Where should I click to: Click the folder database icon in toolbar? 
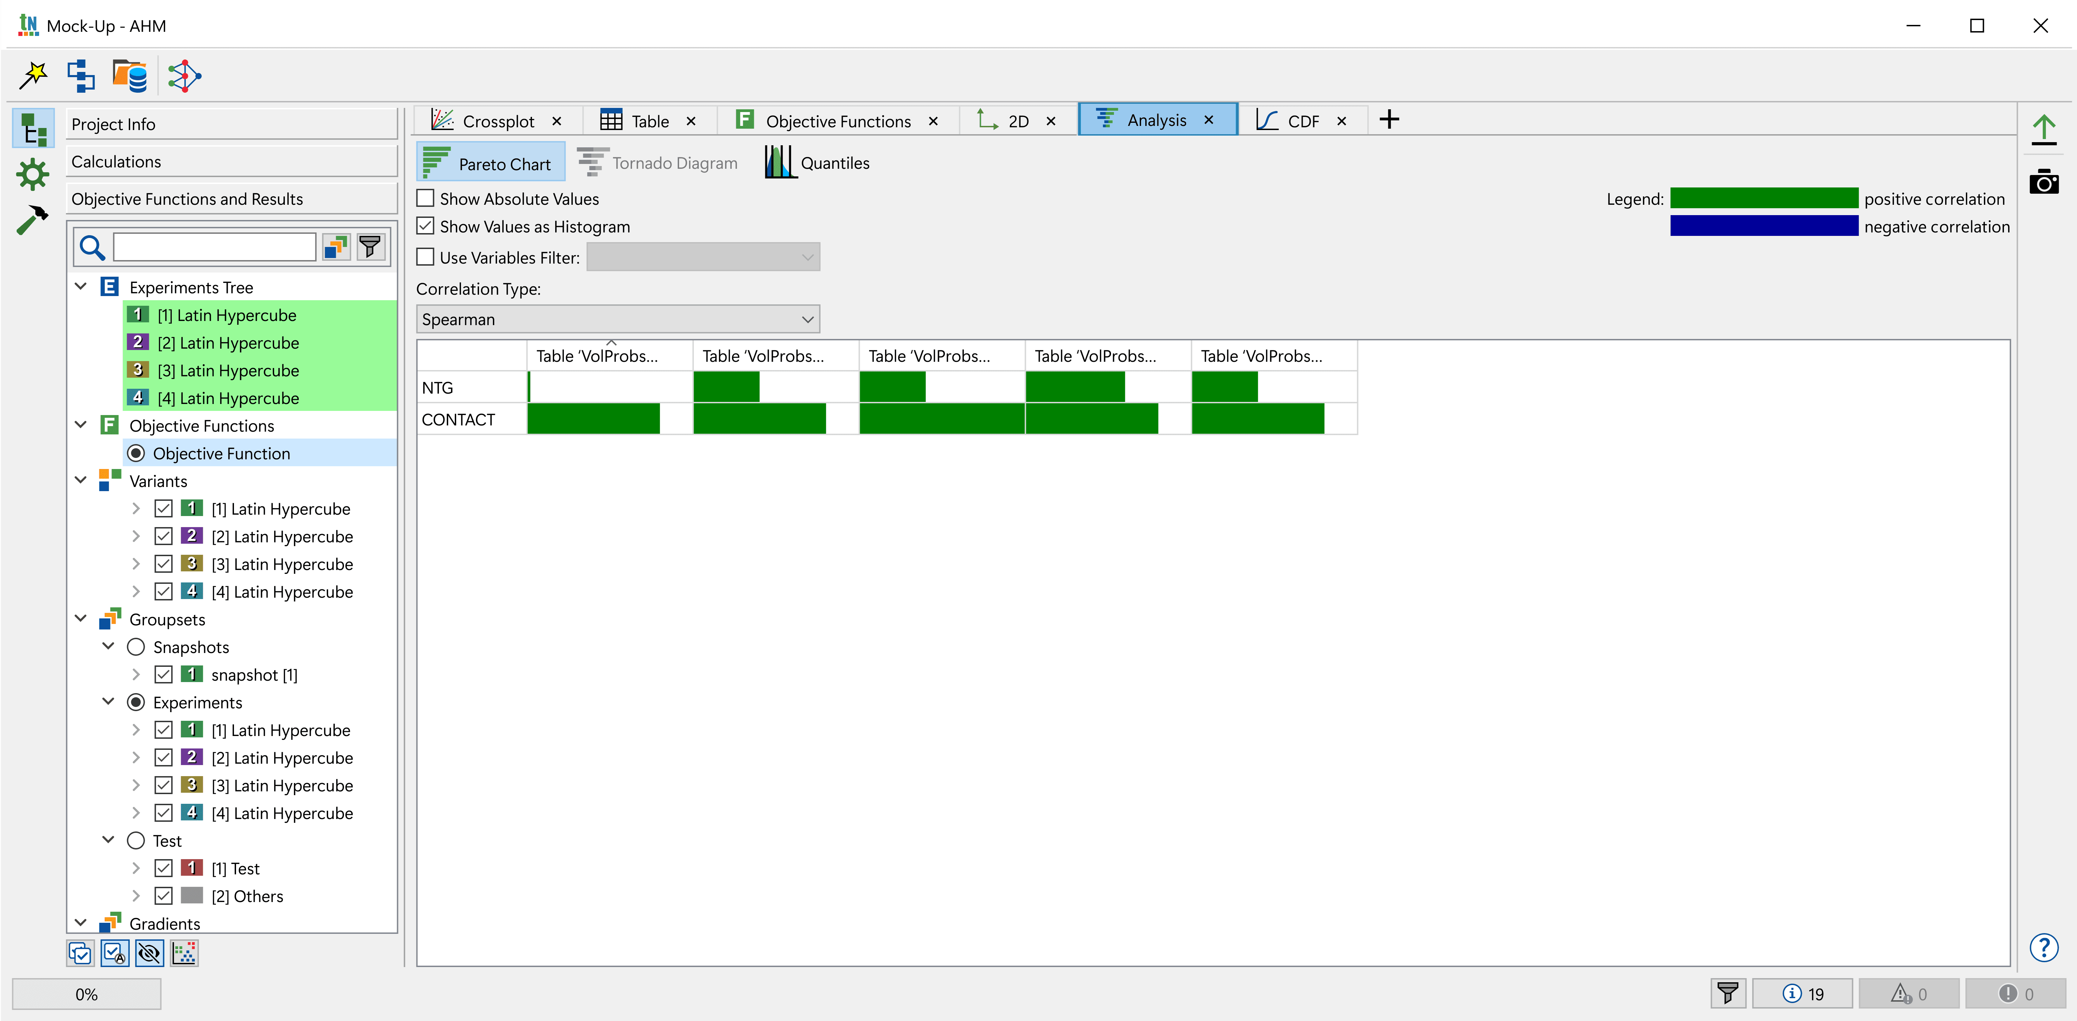click(x=130, y=76)
